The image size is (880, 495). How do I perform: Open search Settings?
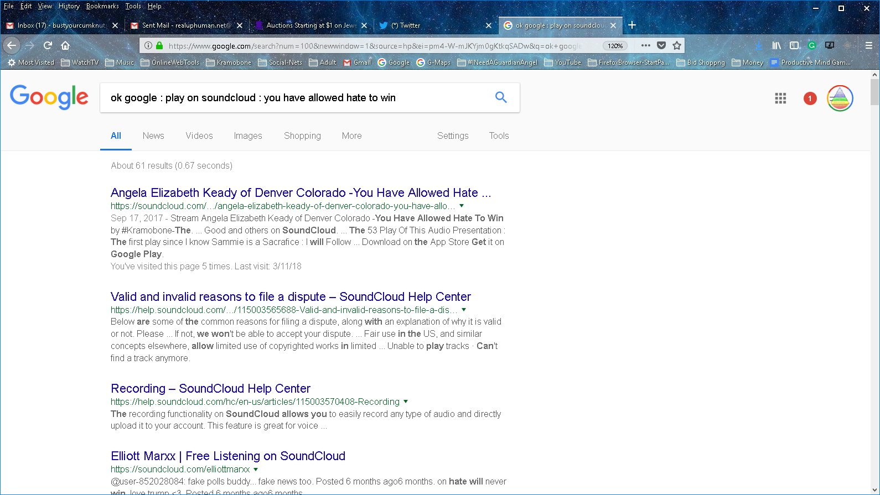point(453,136)
